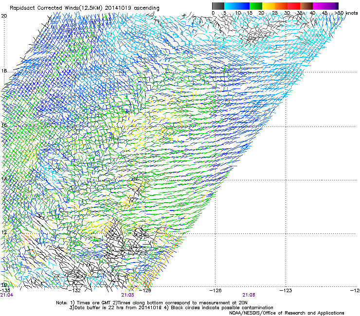Click the dark purple 45-50 knots legend segment
This screenshot has width=360, height=316.
point(332,6)
